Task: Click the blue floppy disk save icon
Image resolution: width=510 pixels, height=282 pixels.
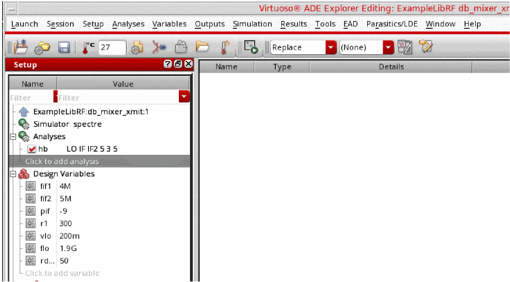Action: click(x=64, y=48)
